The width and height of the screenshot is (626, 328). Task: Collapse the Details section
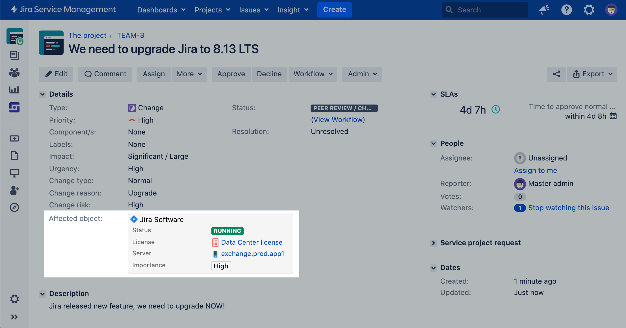click(x=42, y=94)
